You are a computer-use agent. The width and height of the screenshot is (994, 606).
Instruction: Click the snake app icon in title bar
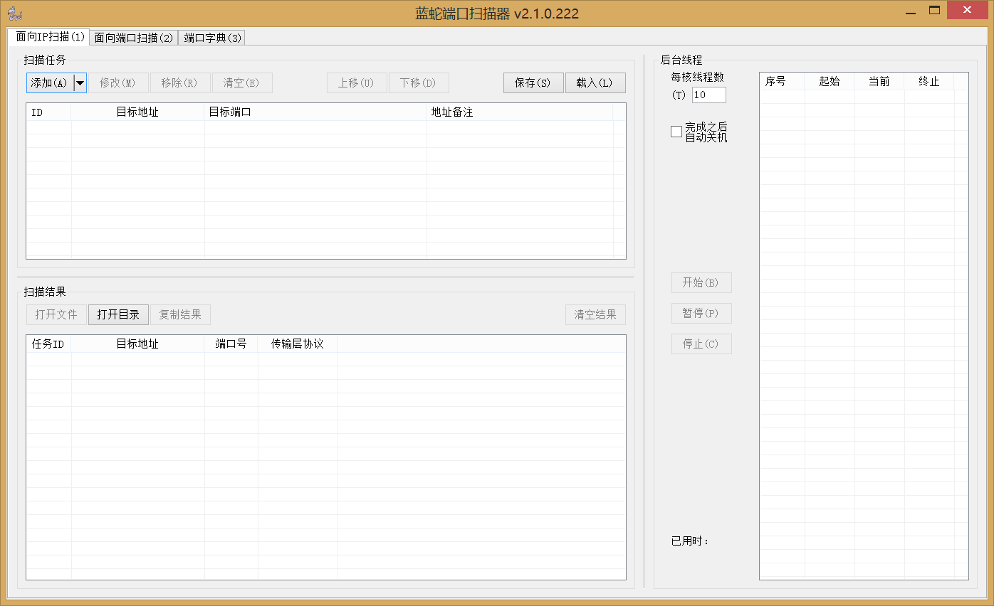tap(14, 13)
